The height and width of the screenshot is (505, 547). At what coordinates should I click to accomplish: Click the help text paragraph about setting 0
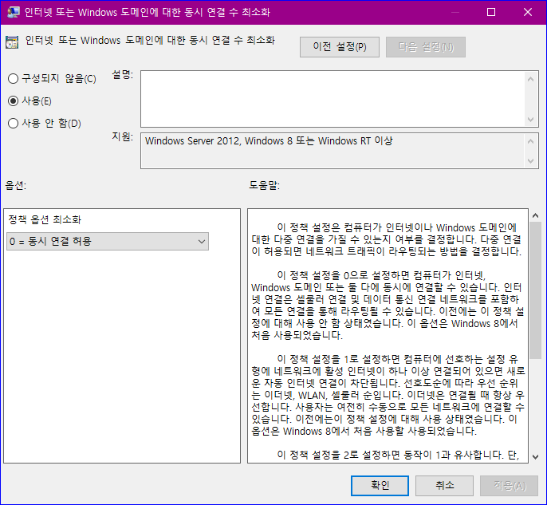pyautogui.click(x=388, y=305)
